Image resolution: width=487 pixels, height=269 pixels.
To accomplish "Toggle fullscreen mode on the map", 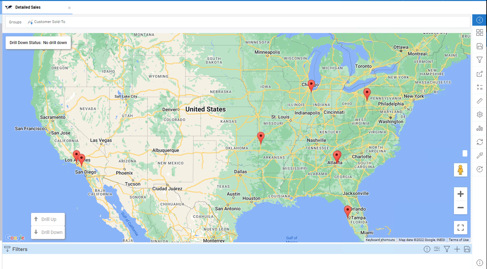I will [461, 227].
